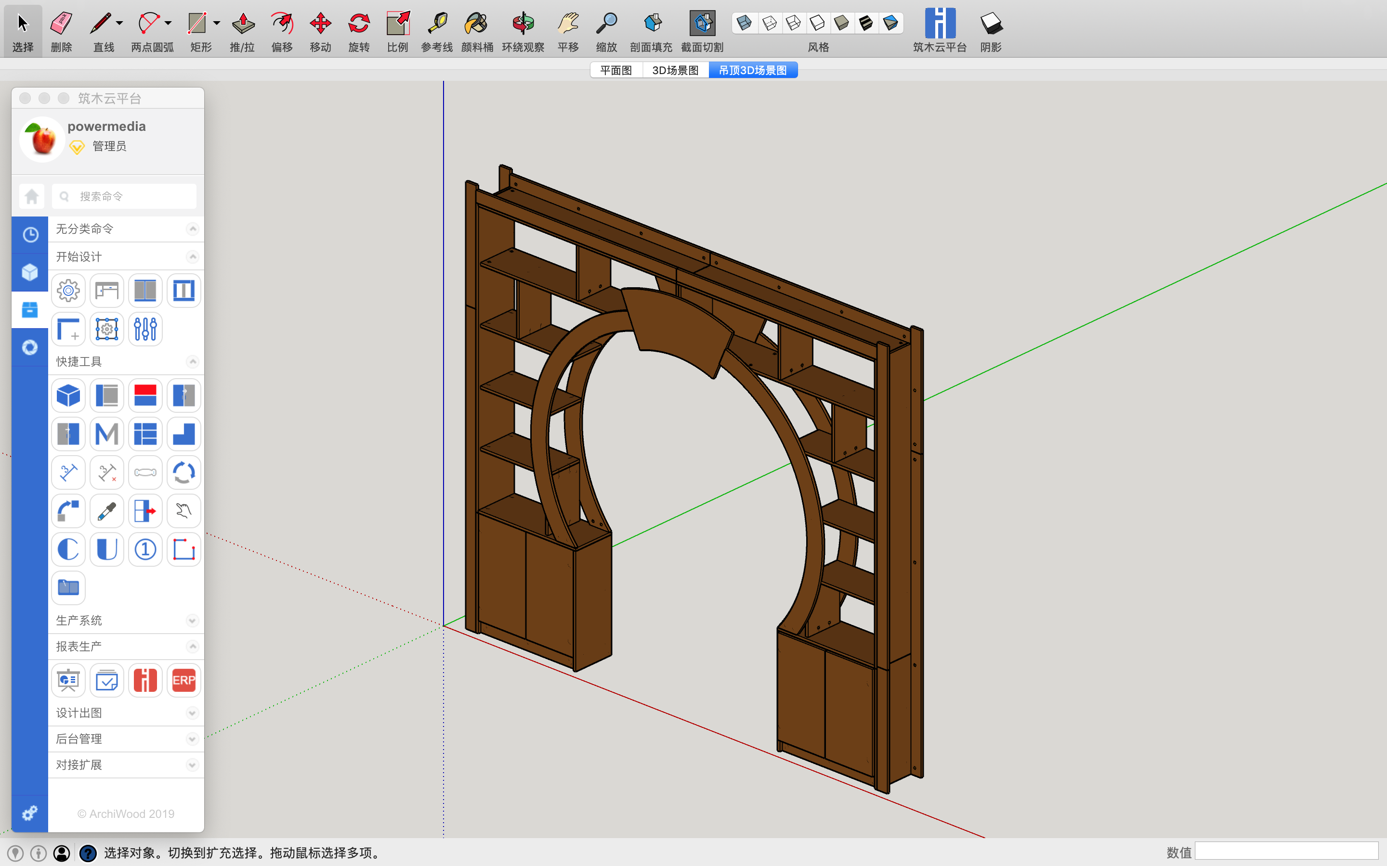Open the 矩形 tool dropdown arrow
Screen dimensions: 1387x866
(217, 23)
